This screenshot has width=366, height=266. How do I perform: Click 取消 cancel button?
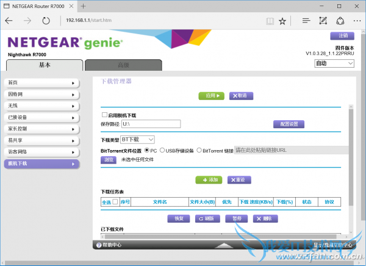(241, 96)
